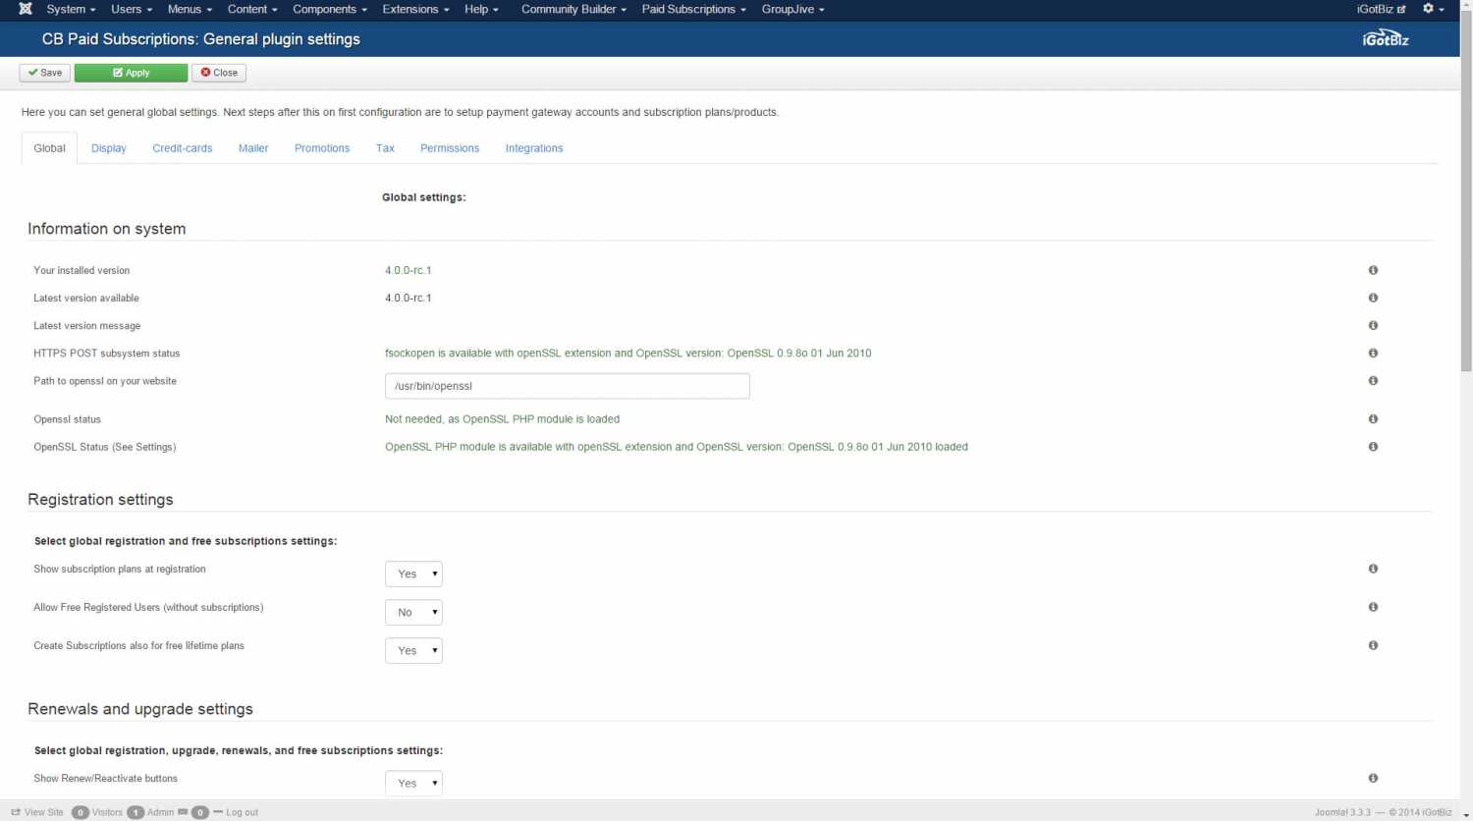Switch to the Permissions tab
Viewport: 1473px width, 821px height.
click(450, 148)
